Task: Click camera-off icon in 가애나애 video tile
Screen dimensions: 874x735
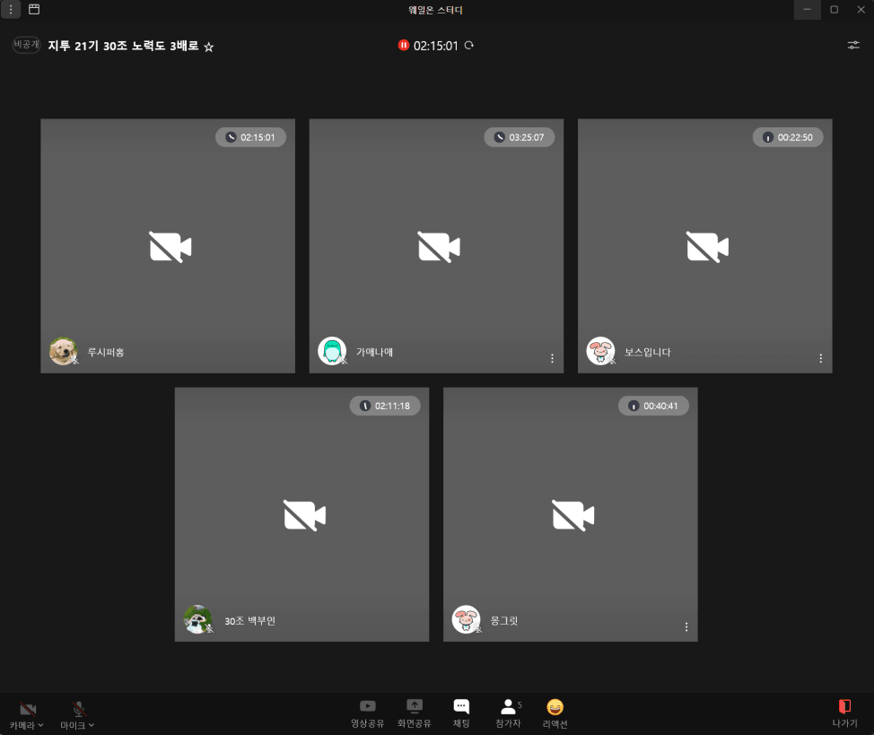Action: 439,247
